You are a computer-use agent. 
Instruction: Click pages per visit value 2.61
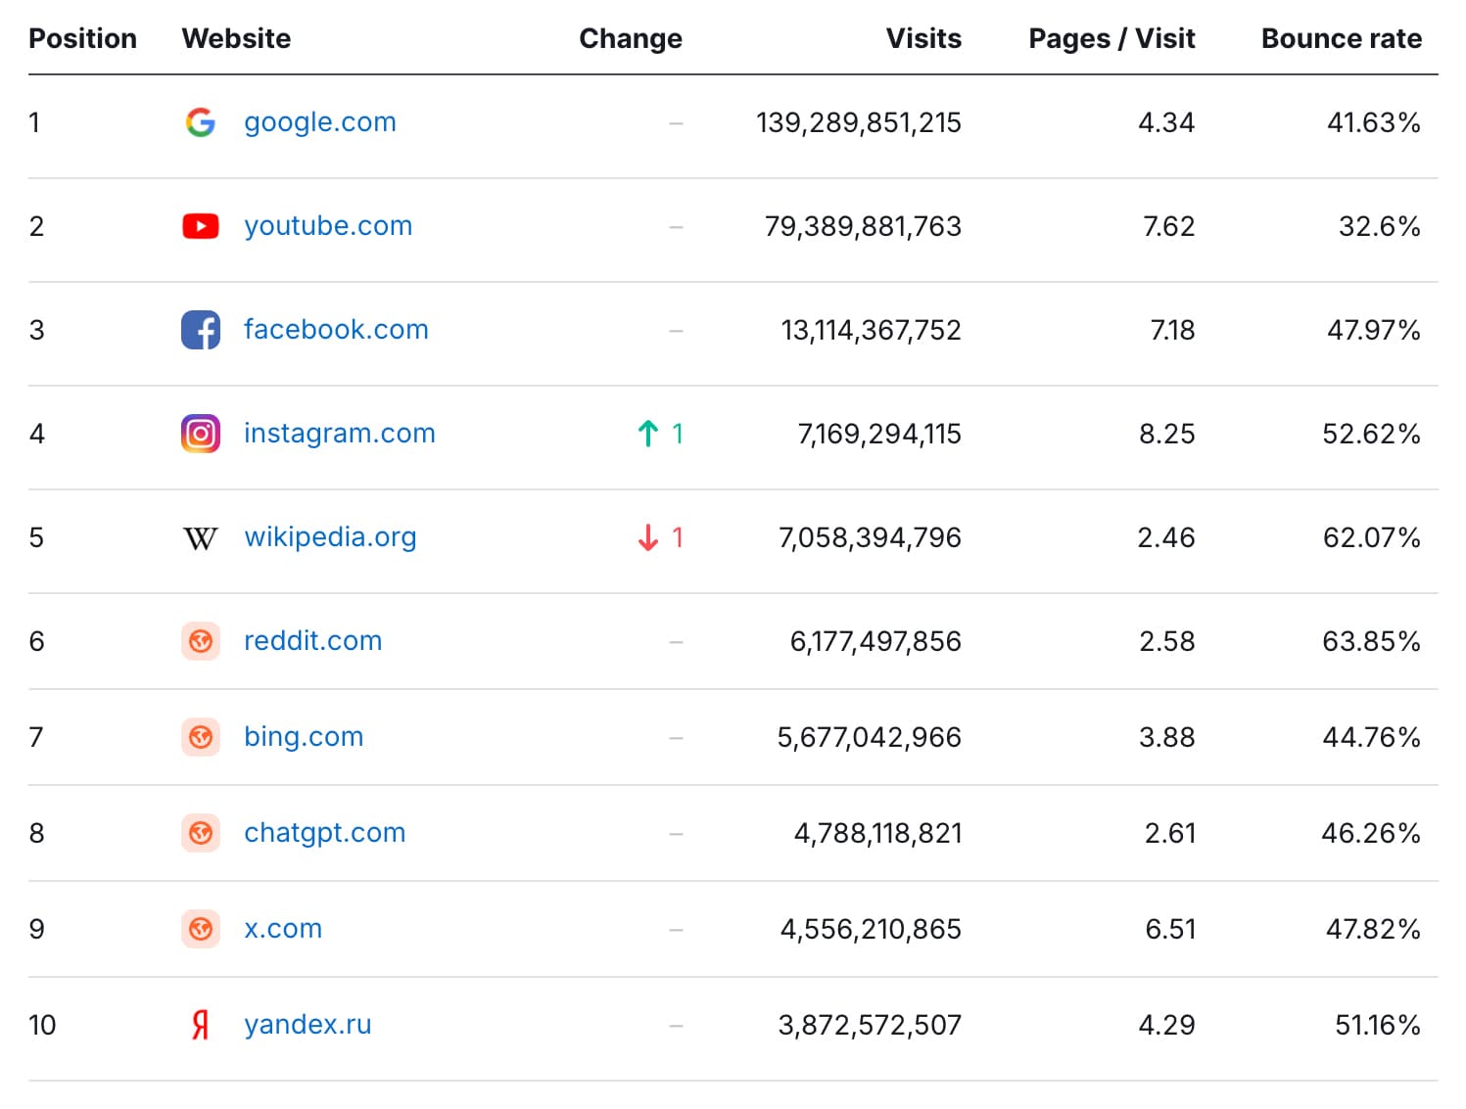pyautogui.click(x=1170, y=833)
